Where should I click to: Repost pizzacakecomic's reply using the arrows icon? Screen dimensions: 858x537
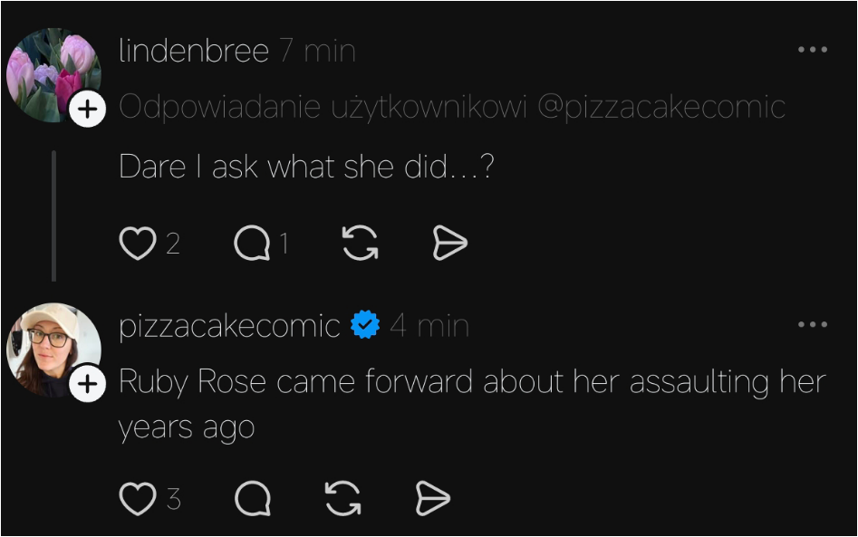click(x=343, y=499)
